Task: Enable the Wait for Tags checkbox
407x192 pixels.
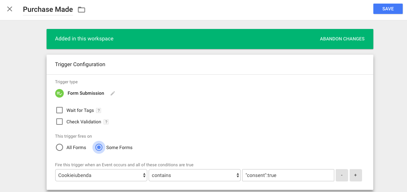Action: point(59,110)
